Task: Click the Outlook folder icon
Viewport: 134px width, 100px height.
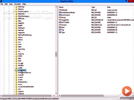Action: pyautogui.click(x=16, y=94)
